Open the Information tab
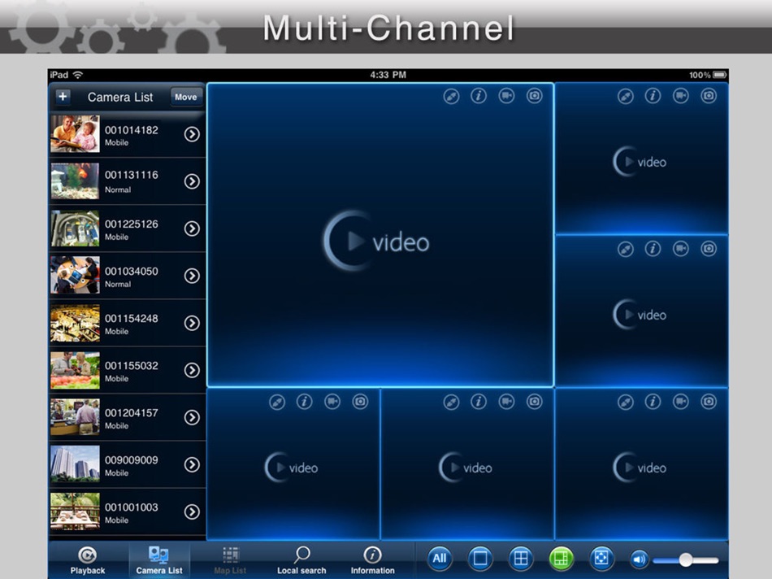The width and height of the screenshot is (772, 579). 373,560
